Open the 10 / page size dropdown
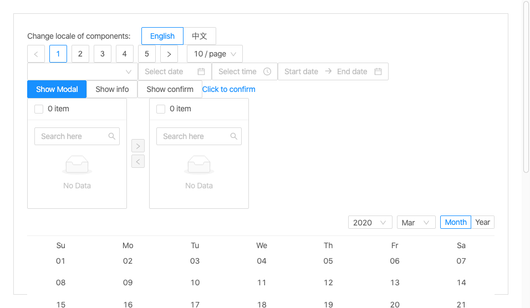The height and width of the screenshot is (308, 530). (215, 54)
